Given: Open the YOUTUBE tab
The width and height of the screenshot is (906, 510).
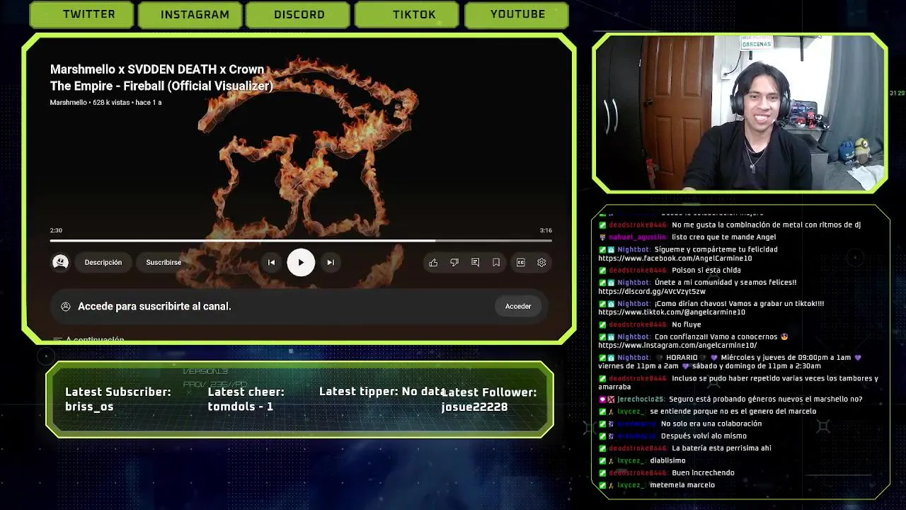Looking at the screenshot, I should point(517,15).
